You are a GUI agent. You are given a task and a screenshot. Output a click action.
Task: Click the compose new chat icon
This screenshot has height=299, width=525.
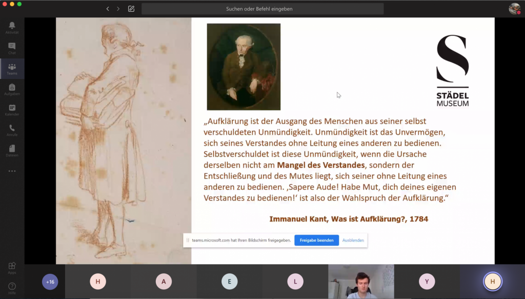tap(131, 9)
